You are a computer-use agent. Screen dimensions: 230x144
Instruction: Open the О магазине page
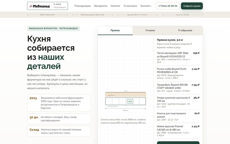(130, 6)
